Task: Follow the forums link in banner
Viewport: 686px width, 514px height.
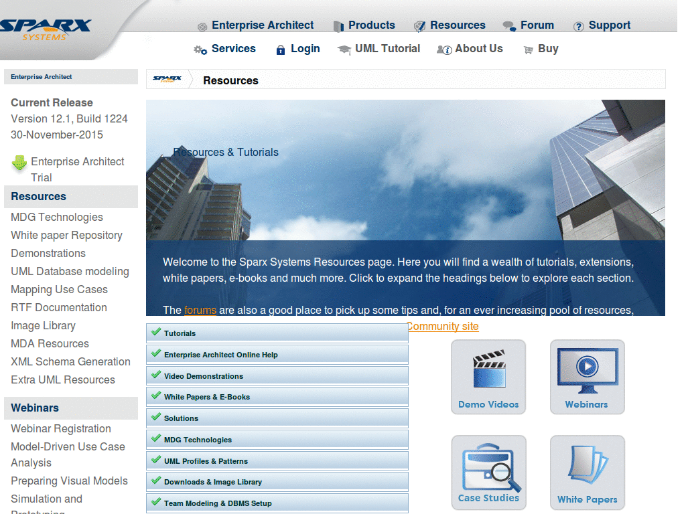Action: point(200,311)
